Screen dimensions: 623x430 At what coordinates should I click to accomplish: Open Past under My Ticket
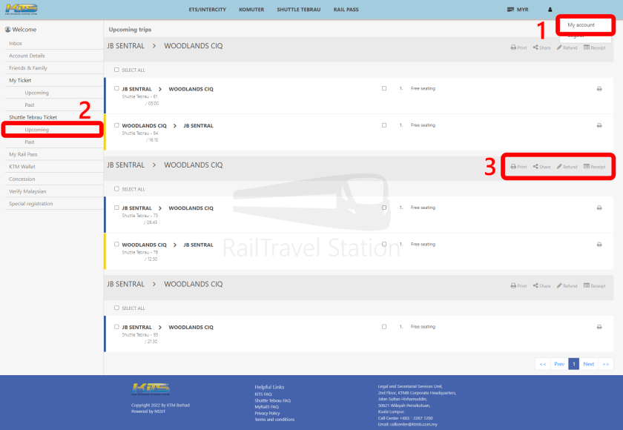click(x=30, y=105)
